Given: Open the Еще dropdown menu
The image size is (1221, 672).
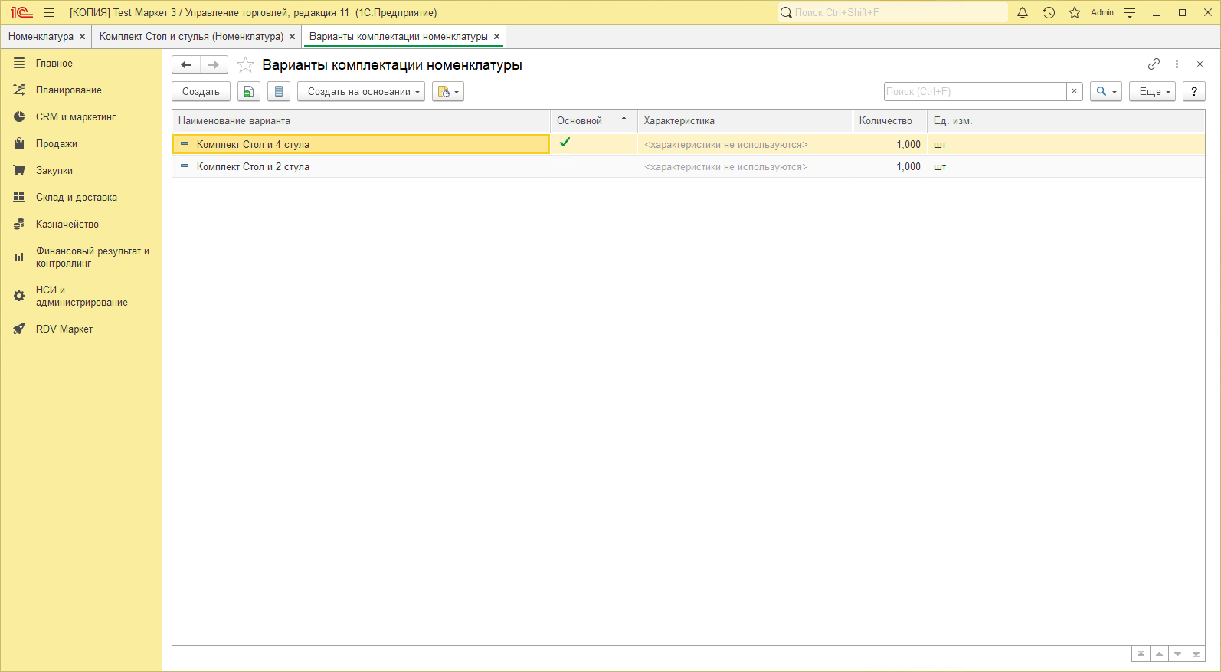Looking at the screenshot, I should tap(1152, 92).
